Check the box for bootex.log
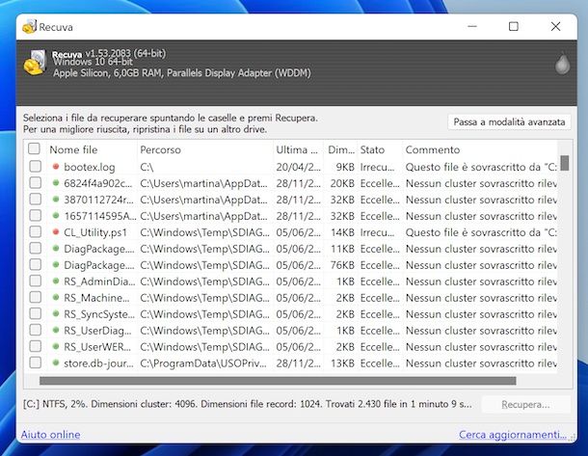588x456 pixels. (x=36, y=166)
